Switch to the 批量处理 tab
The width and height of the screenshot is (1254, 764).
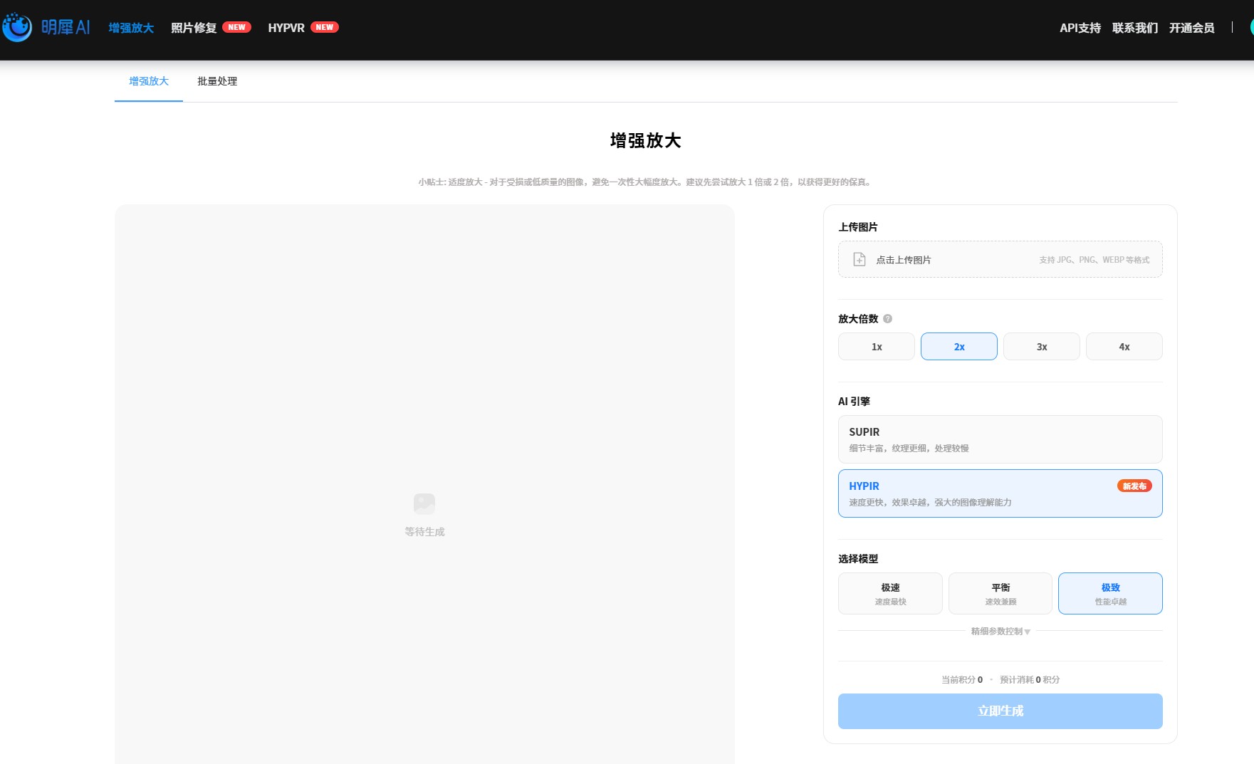(217, 82)
